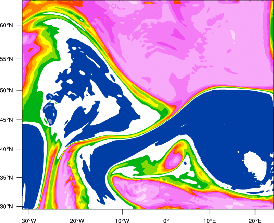274x223 pixels.
Task: Click the 55°N latitude label
Action: point(7,59)
